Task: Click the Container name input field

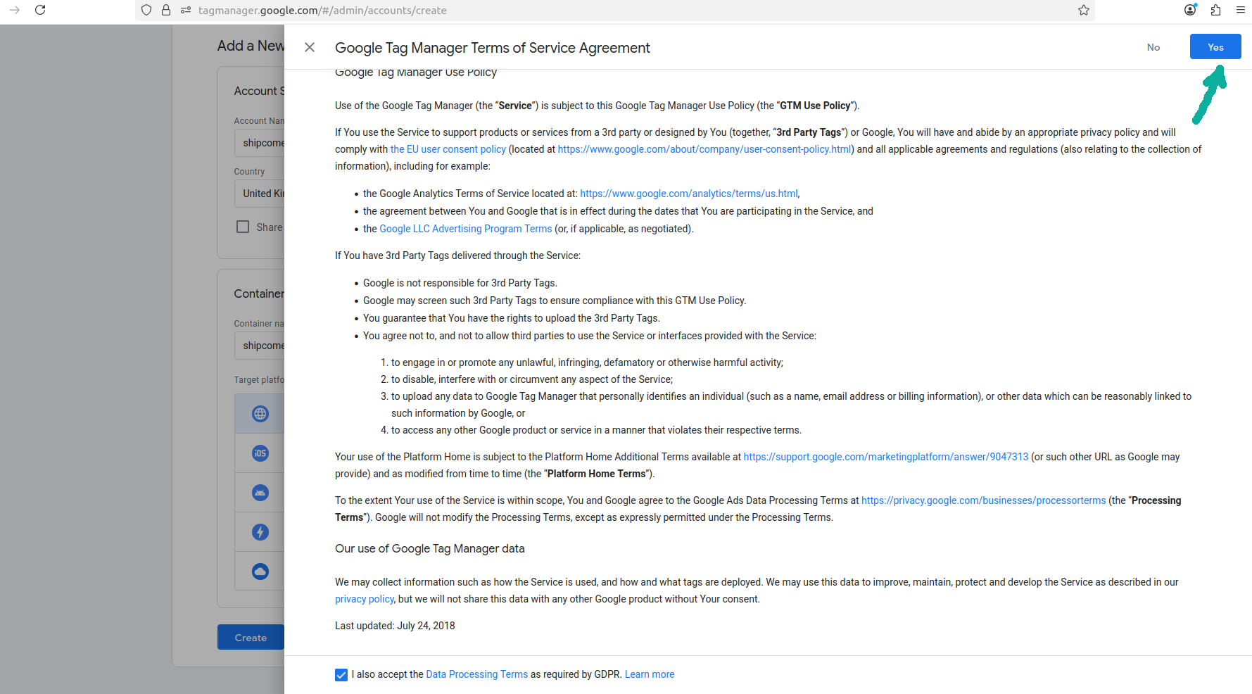Action: point(260,346)
